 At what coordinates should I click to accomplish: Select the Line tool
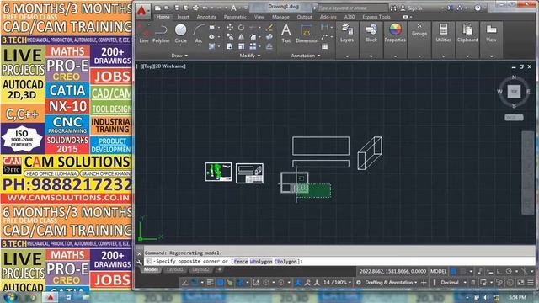click(x=144, y=34)
